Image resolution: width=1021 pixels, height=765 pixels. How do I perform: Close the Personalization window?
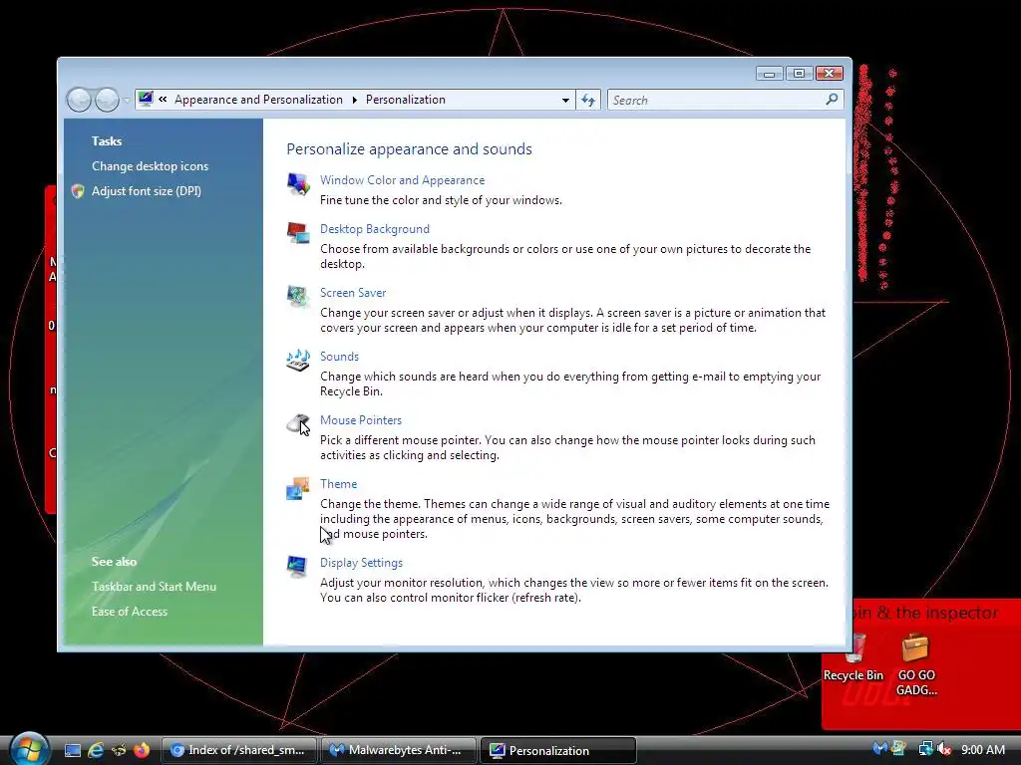click(x=830, y=74)
